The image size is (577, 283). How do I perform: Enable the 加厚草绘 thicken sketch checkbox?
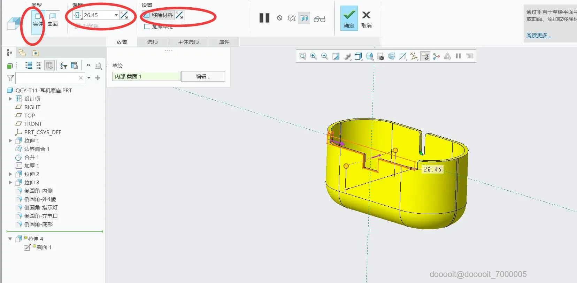[159, 26]
